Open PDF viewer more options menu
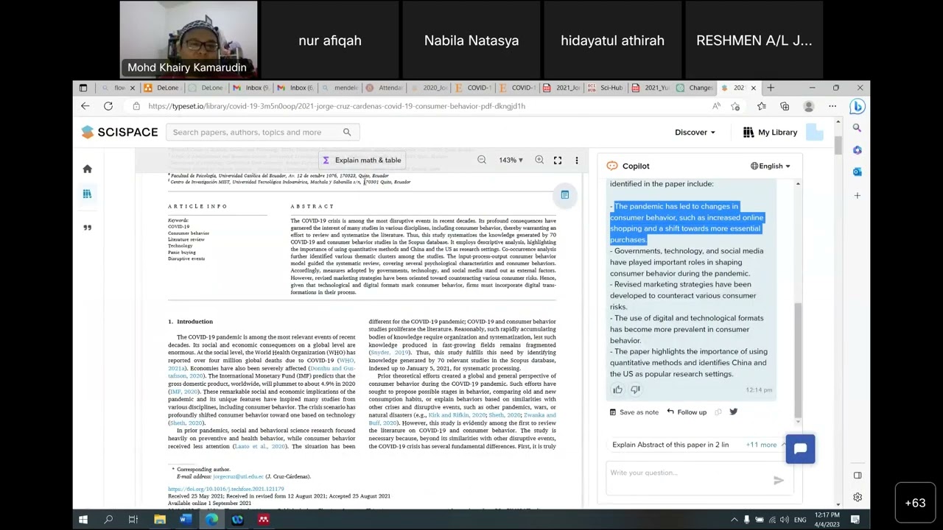943x530 pixels. (576, 160)
